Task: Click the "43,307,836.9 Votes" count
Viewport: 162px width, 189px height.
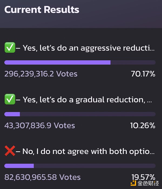Action: (40, 125)
